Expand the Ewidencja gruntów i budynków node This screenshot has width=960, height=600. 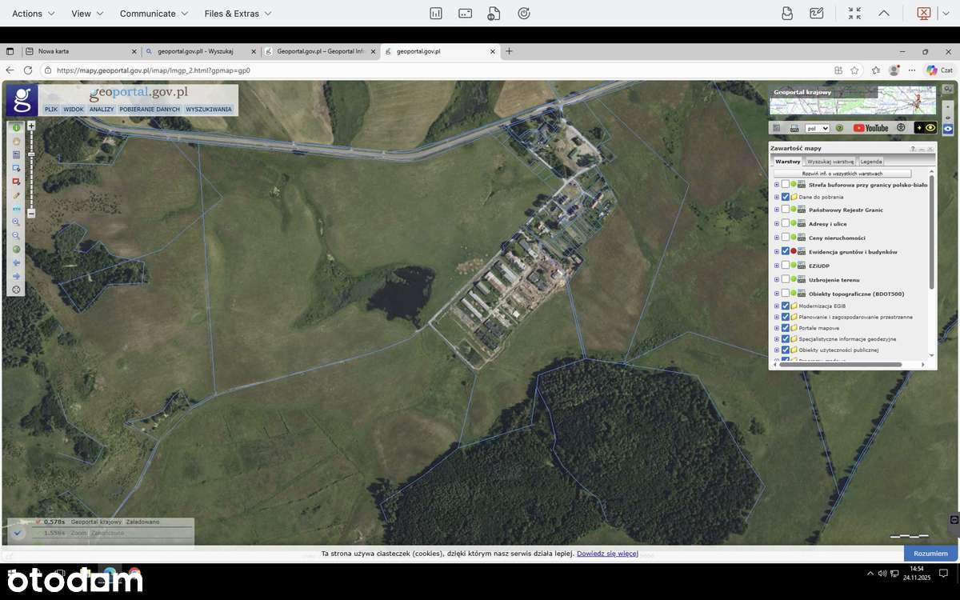coord(777,252)
